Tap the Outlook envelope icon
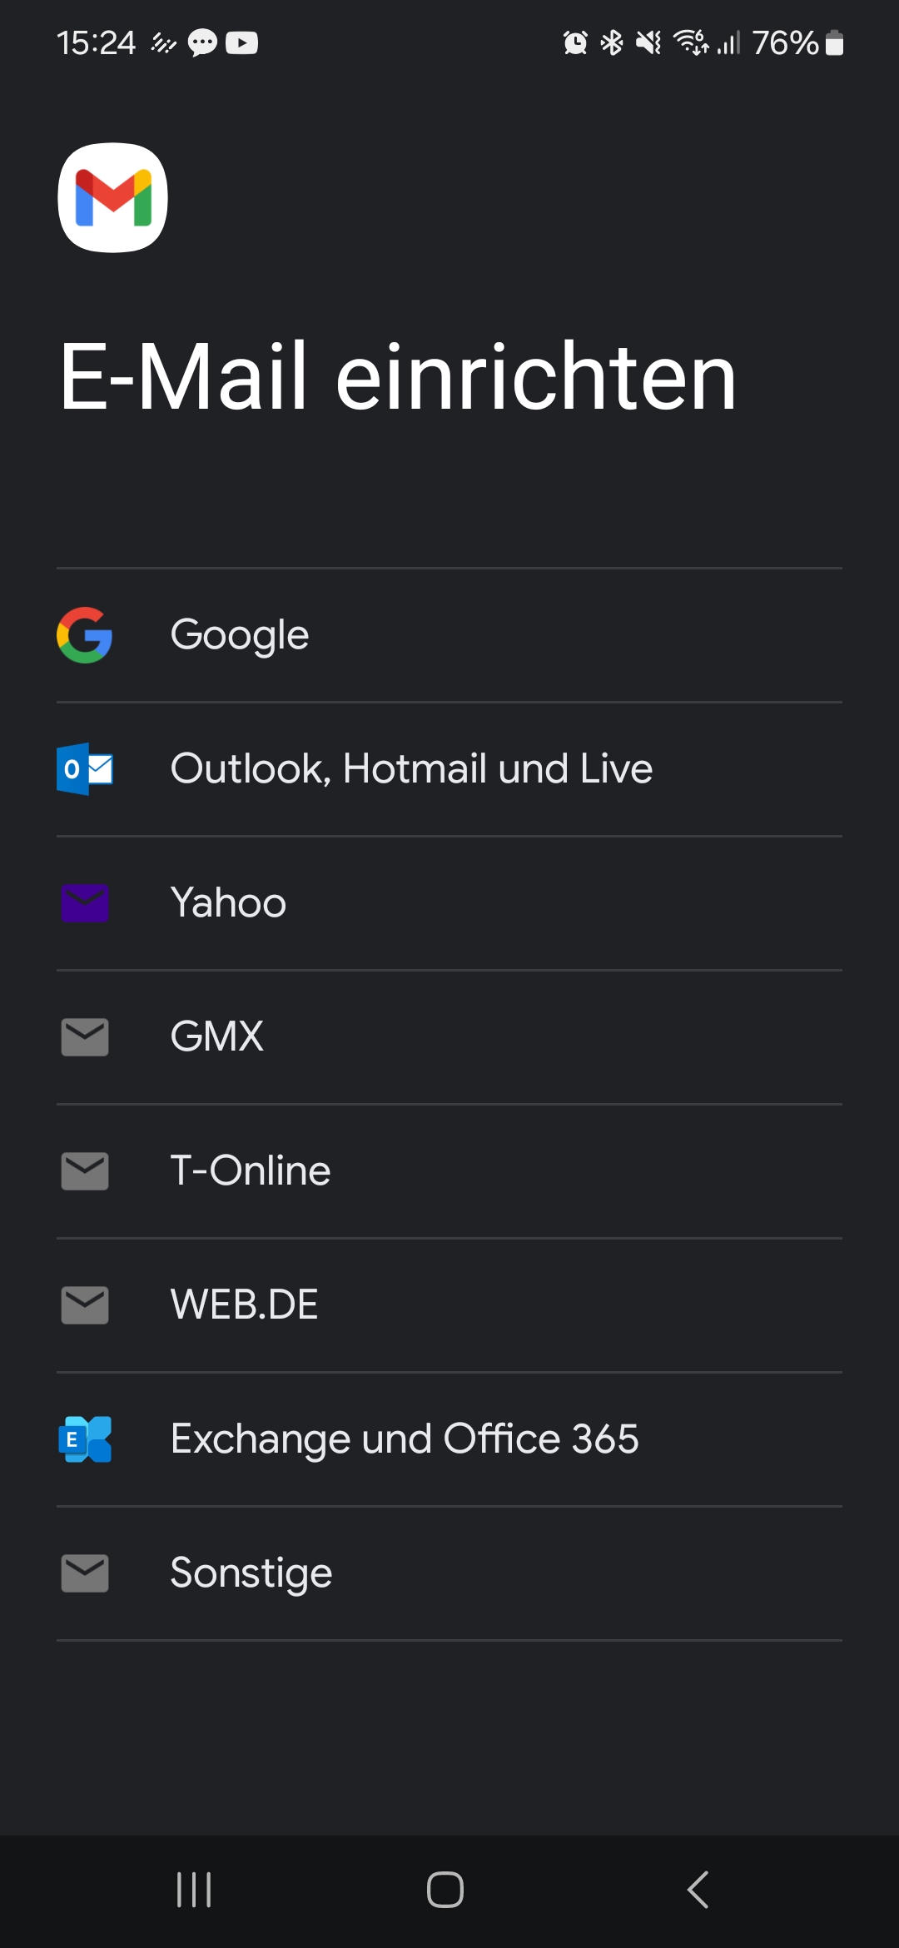Screen dimensions: 899x1948 point(84,769)
